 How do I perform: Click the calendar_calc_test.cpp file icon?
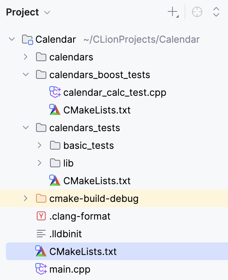click(55, 92)
